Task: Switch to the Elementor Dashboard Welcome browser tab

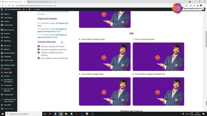Action: [x=39, y=2]
